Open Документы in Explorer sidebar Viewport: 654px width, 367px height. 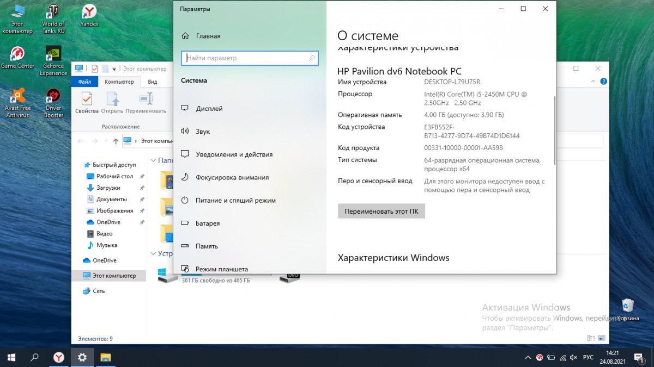pos(107,199)
